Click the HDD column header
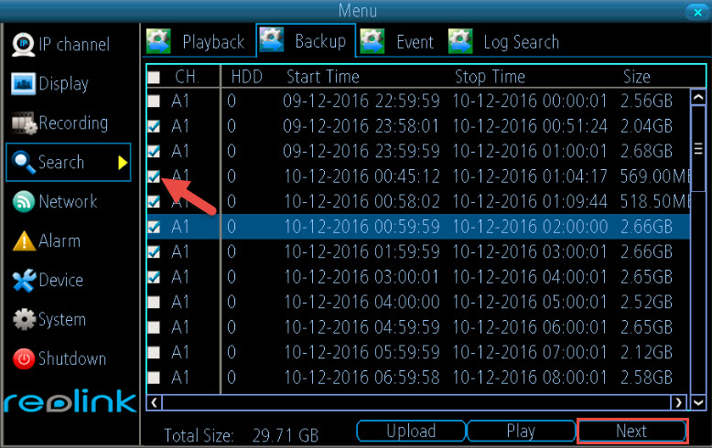The image size is (712, 448). pos(246,77)
